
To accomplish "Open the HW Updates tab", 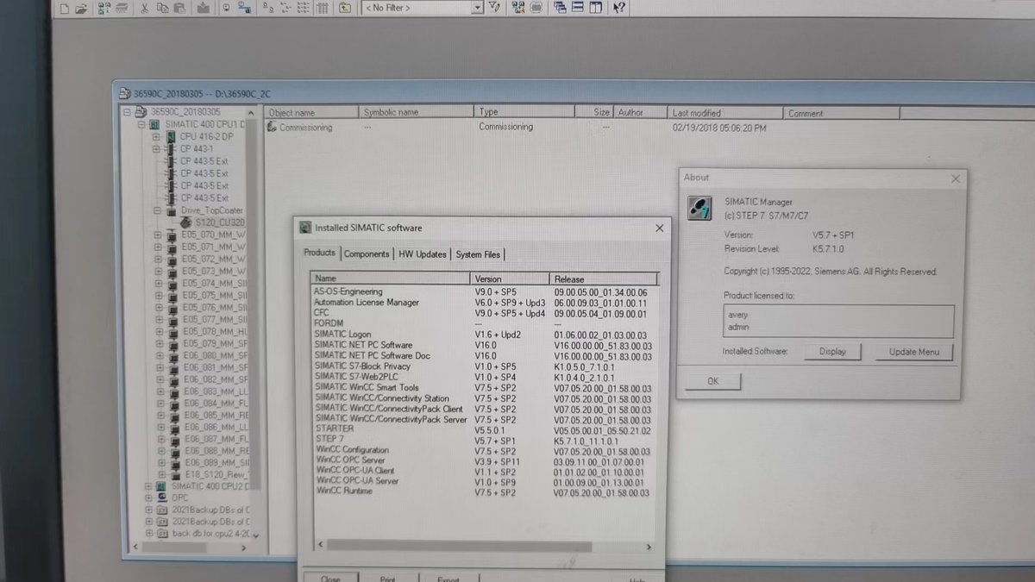I will coord(423,254).
